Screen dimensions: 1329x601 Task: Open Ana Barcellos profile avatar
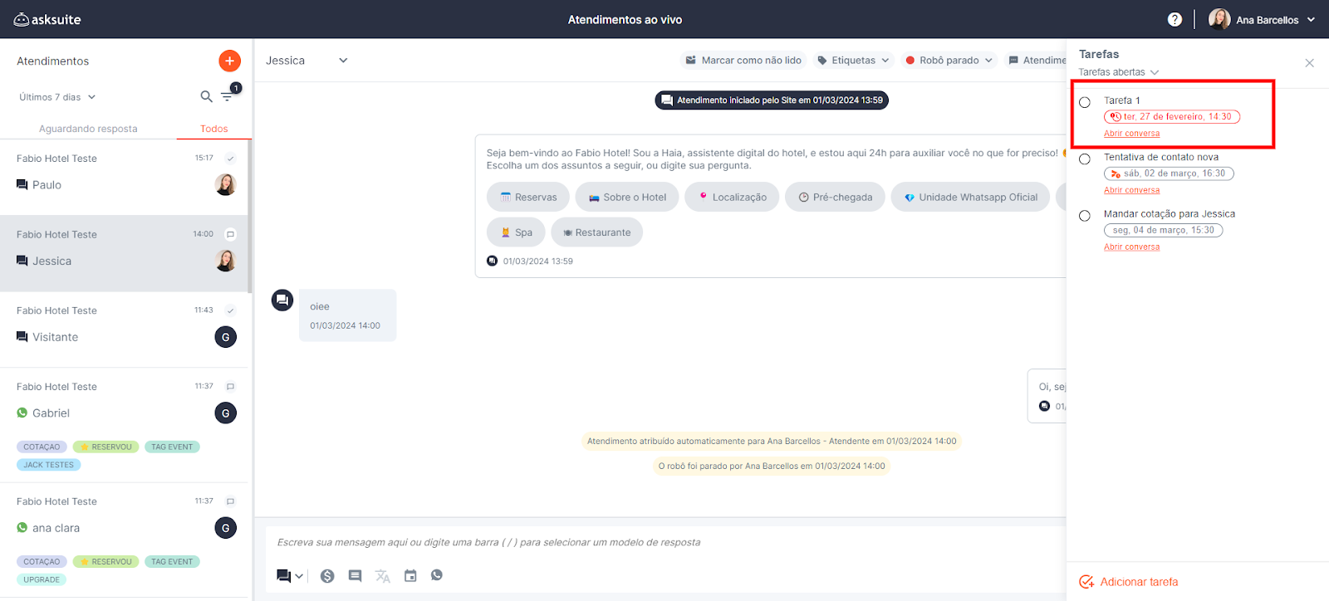[x=1219, y=19]
